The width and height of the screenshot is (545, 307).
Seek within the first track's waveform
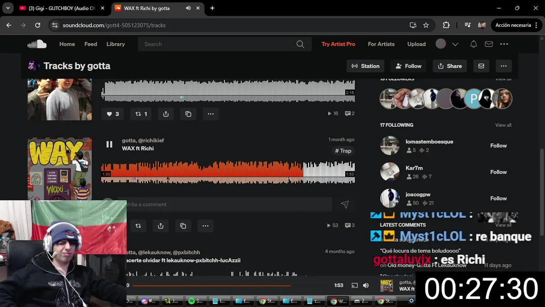click(228, 91)
